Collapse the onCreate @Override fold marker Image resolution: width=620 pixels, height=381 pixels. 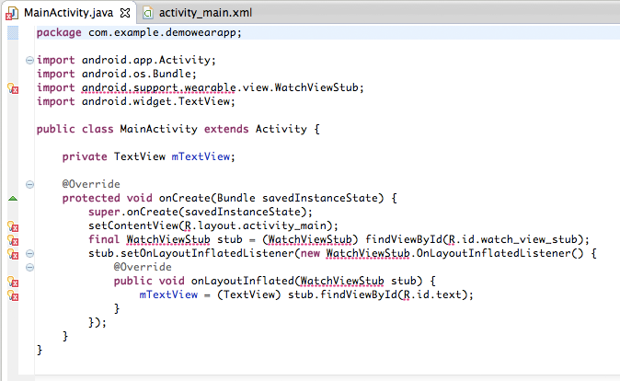click(29, 184)
